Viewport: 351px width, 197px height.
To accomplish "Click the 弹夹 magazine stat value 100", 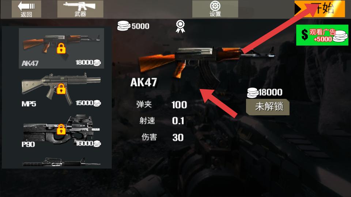I will tap(179, 105).
